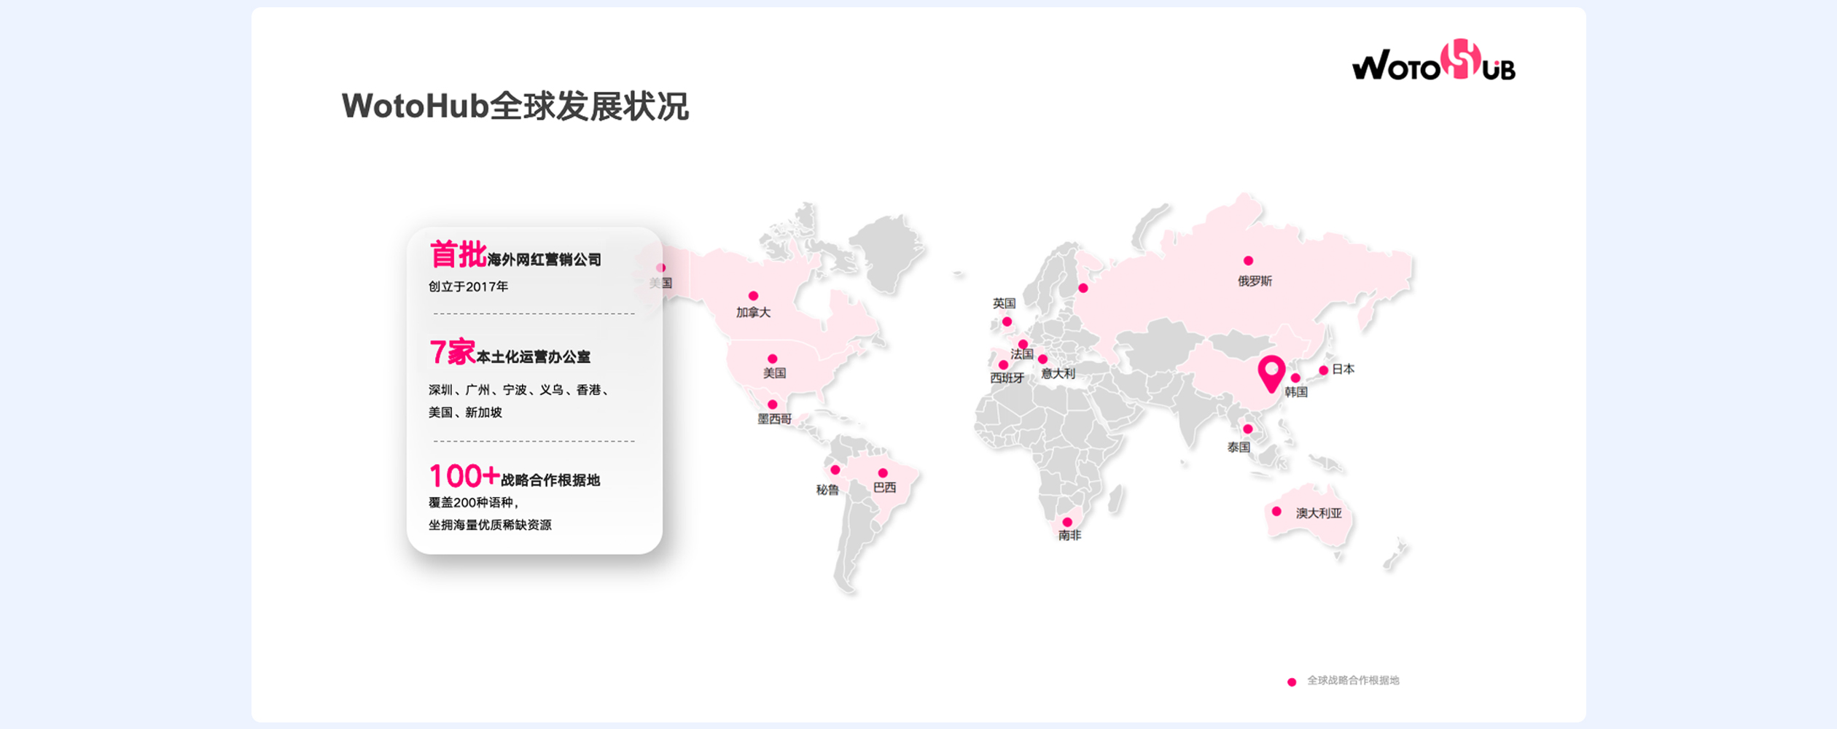Screen dimensions: 1837x729
Task: Click the 南非 map label
Action: pos(1069,536)
